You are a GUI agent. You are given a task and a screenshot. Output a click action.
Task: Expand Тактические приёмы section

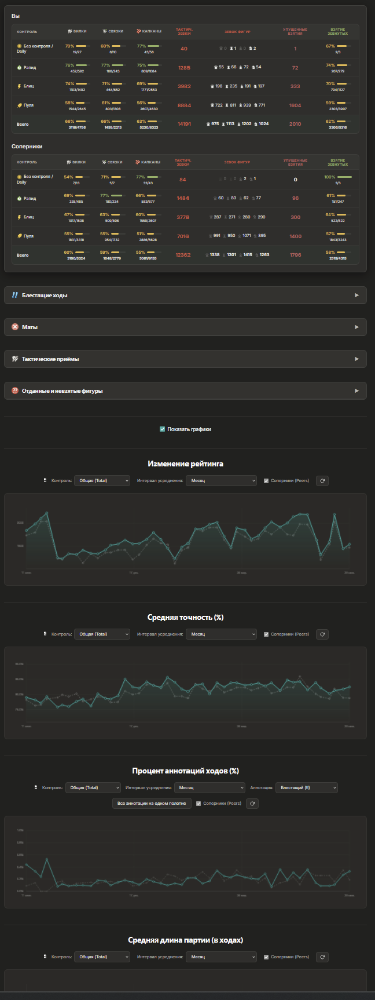coord(185,359)
